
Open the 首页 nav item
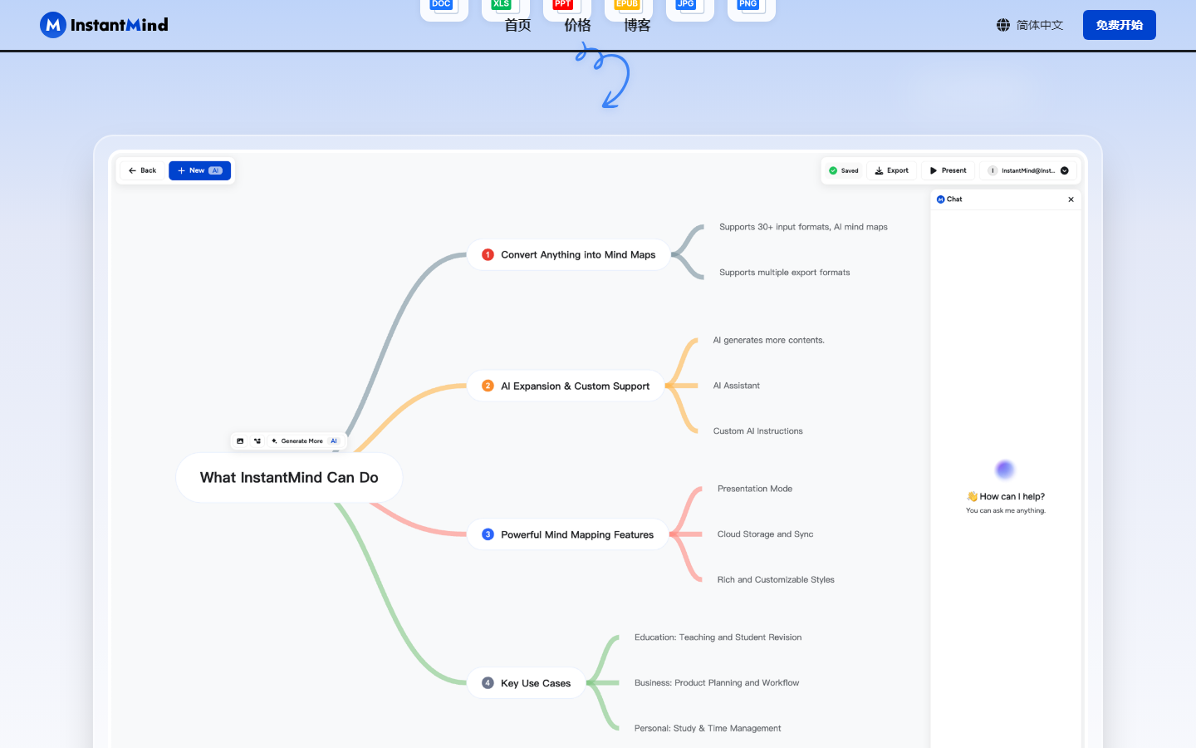[517, 26]
